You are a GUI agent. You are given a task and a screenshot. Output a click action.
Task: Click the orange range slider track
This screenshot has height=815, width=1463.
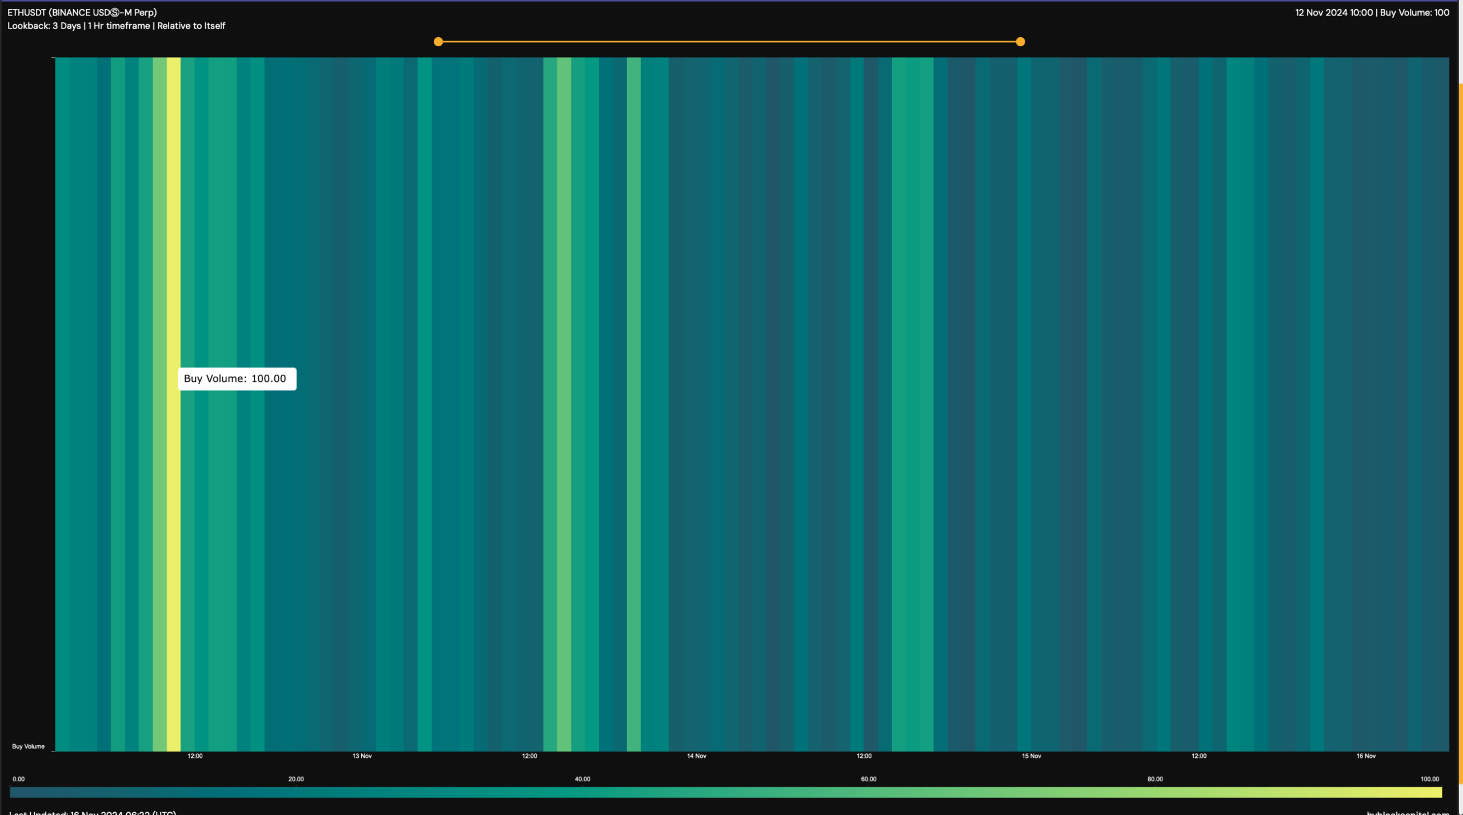point(729,42)
